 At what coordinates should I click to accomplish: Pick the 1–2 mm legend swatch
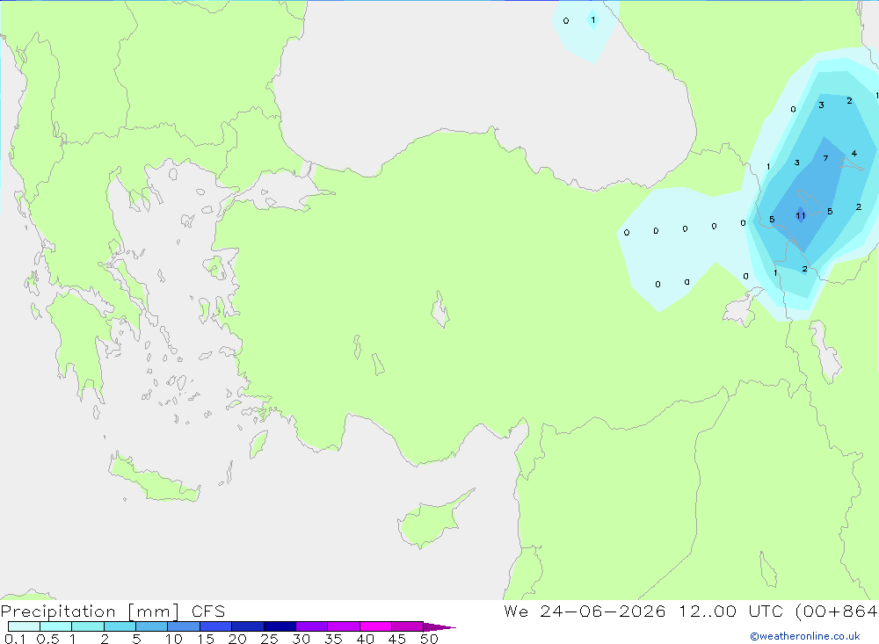[x=88, y=626]
